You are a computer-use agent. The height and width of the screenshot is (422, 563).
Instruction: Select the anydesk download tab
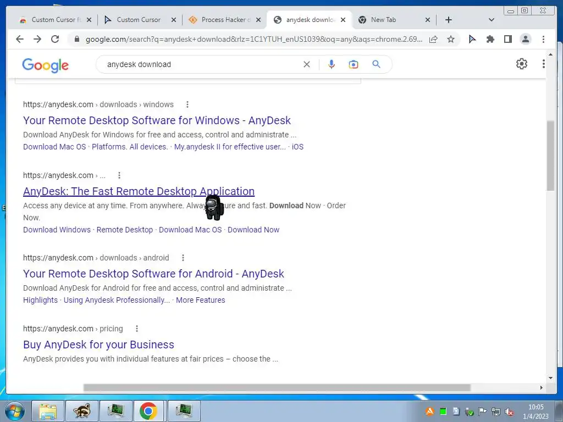[x=308, y=20]
